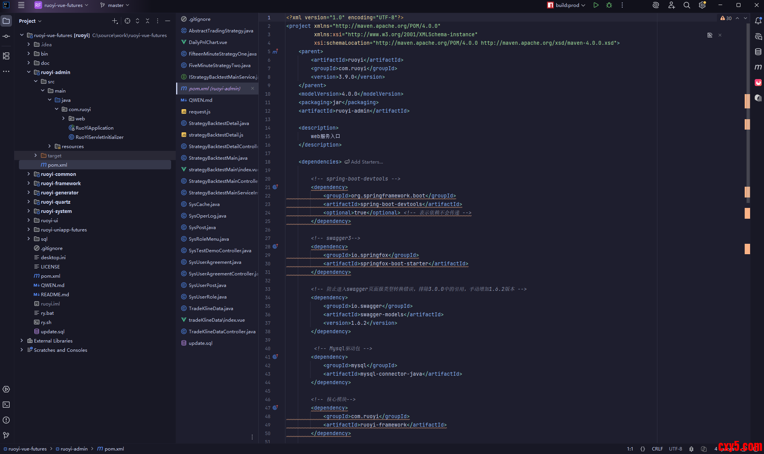Image resolution: width=764 pixels, height=454 pixels.
Task: Open Search Everywhere via the magnifier icon
Action: [x=687, y=5]
